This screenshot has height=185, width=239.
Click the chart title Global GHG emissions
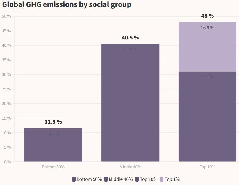[x=67, y=5]
